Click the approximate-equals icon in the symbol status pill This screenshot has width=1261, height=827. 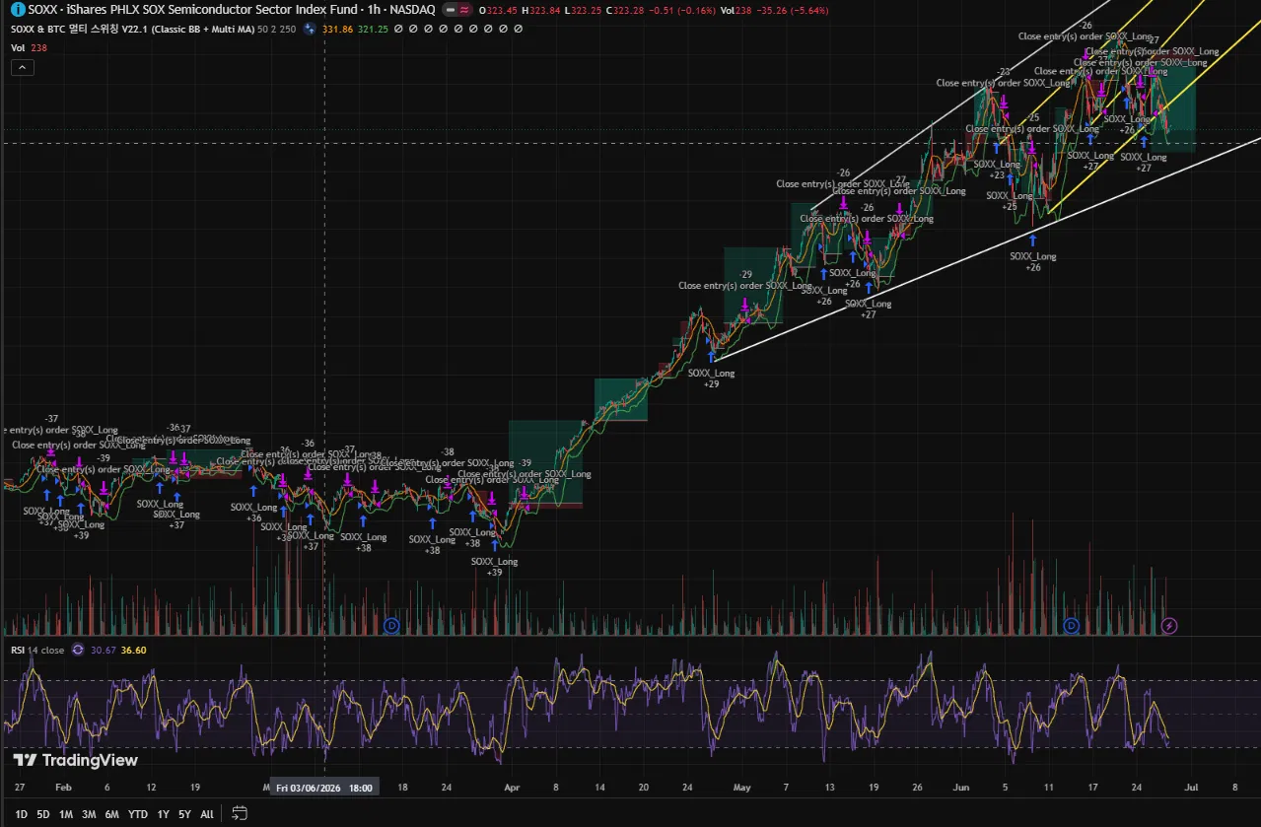click(463, 10)
